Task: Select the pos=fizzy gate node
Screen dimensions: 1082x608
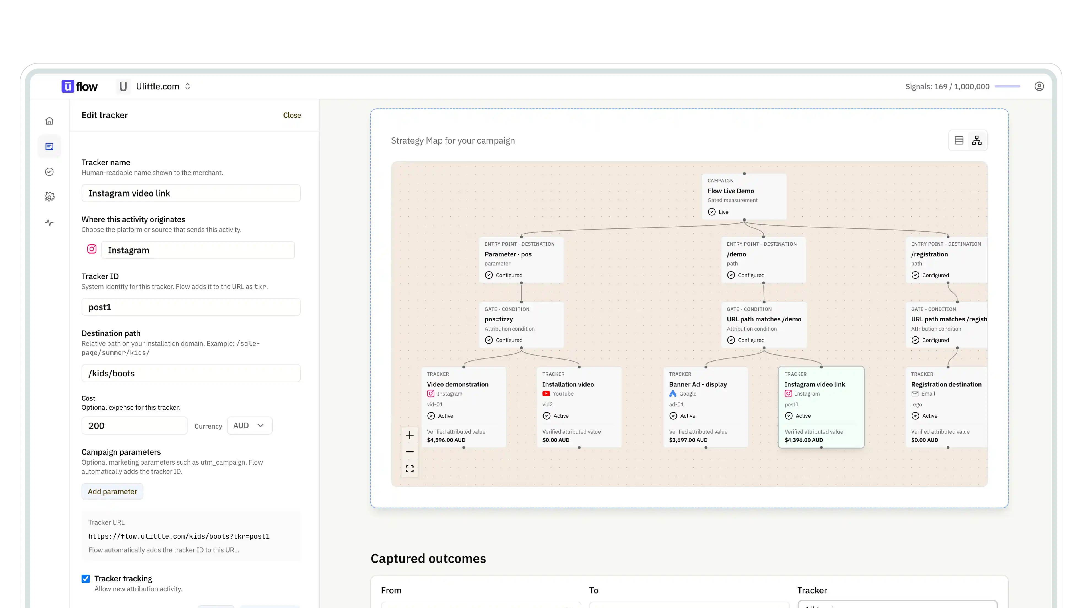Action: click(x=521, y=325)
